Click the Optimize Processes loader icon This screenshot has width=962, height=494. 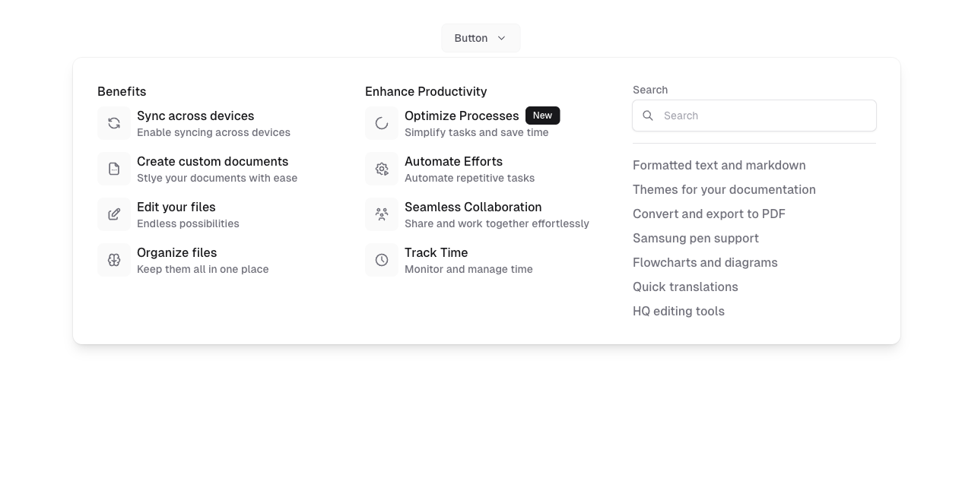(x=382, y=123)
